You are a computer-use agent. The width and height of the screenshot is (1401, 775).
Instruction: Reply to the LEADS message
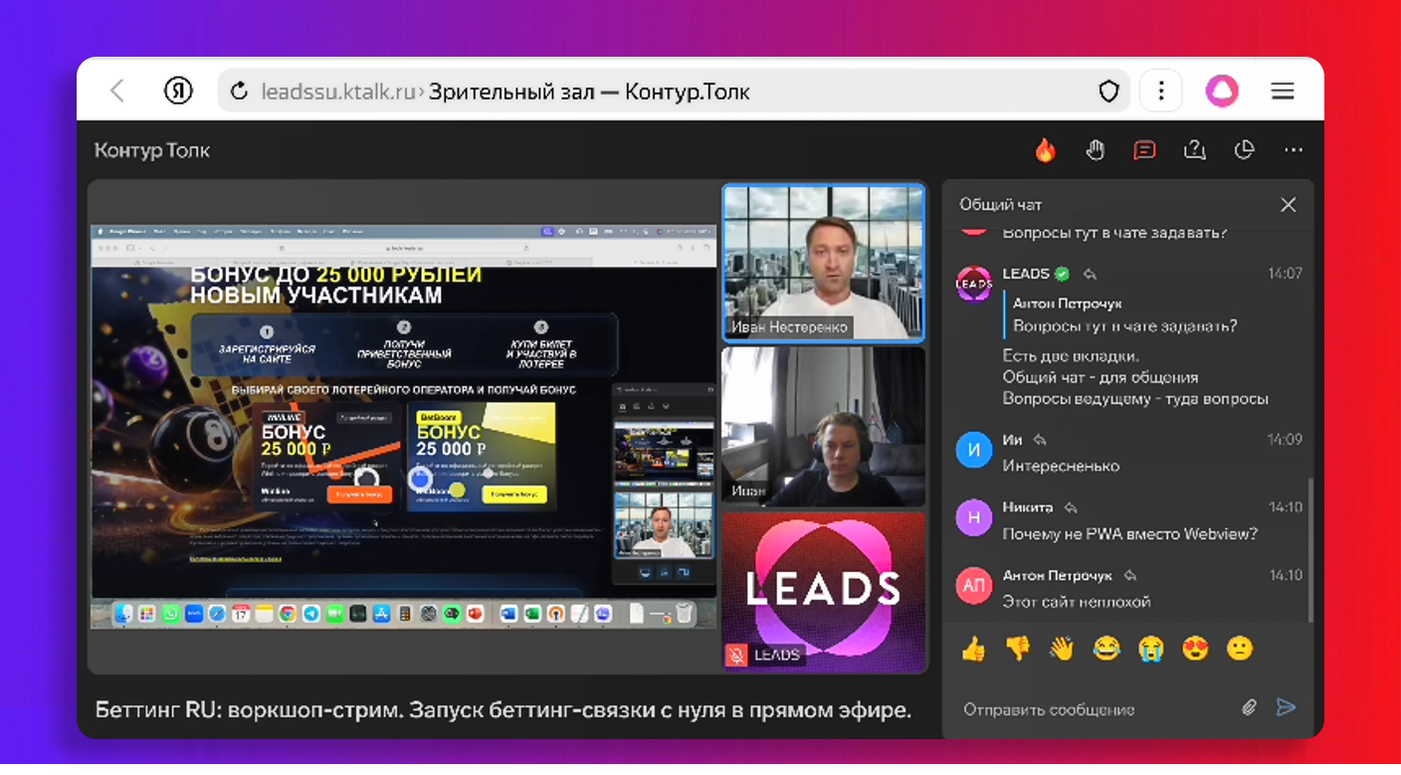coord(1091,274)
